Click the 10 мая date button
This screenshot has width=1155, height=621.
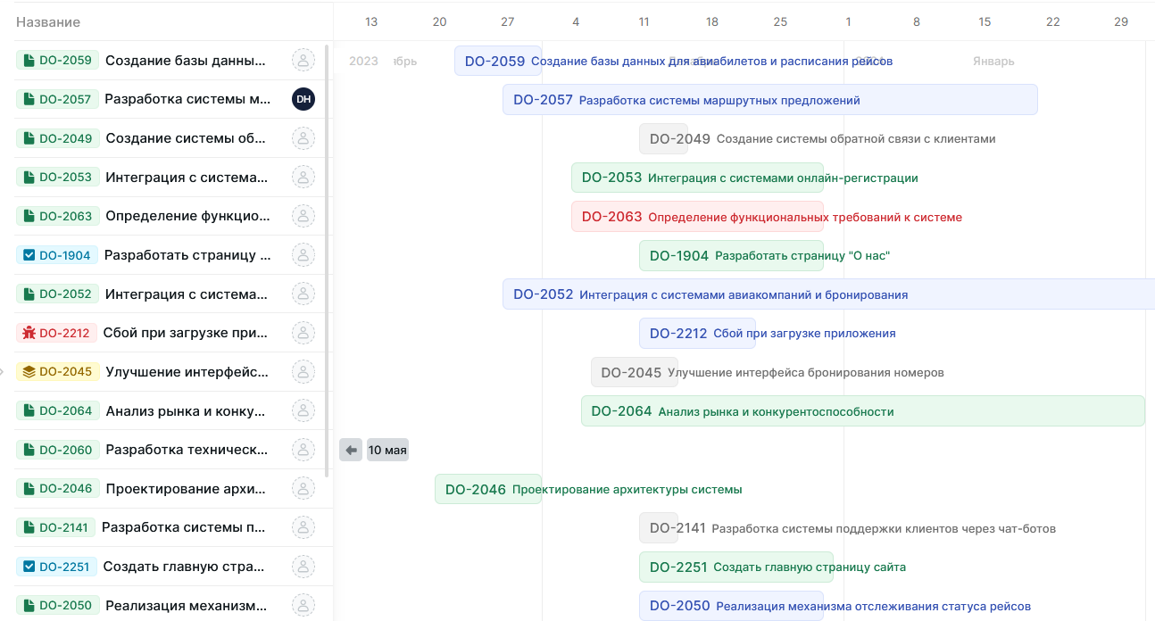(x=387, y=451)
